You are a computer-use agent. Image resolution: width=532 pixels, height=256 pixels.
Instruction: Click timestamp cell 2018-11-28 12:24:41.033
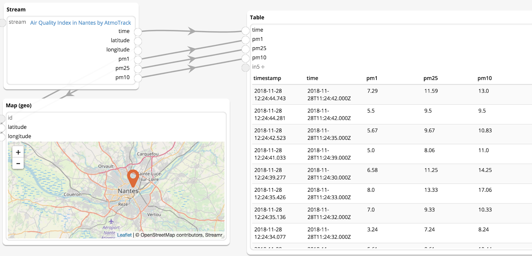click(270, 154)
